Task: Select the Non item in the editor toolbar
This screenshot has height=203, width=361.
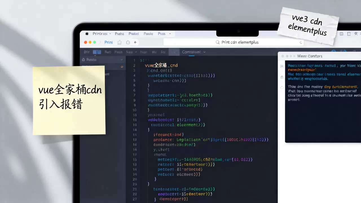Action: click(x=144, y=52)
